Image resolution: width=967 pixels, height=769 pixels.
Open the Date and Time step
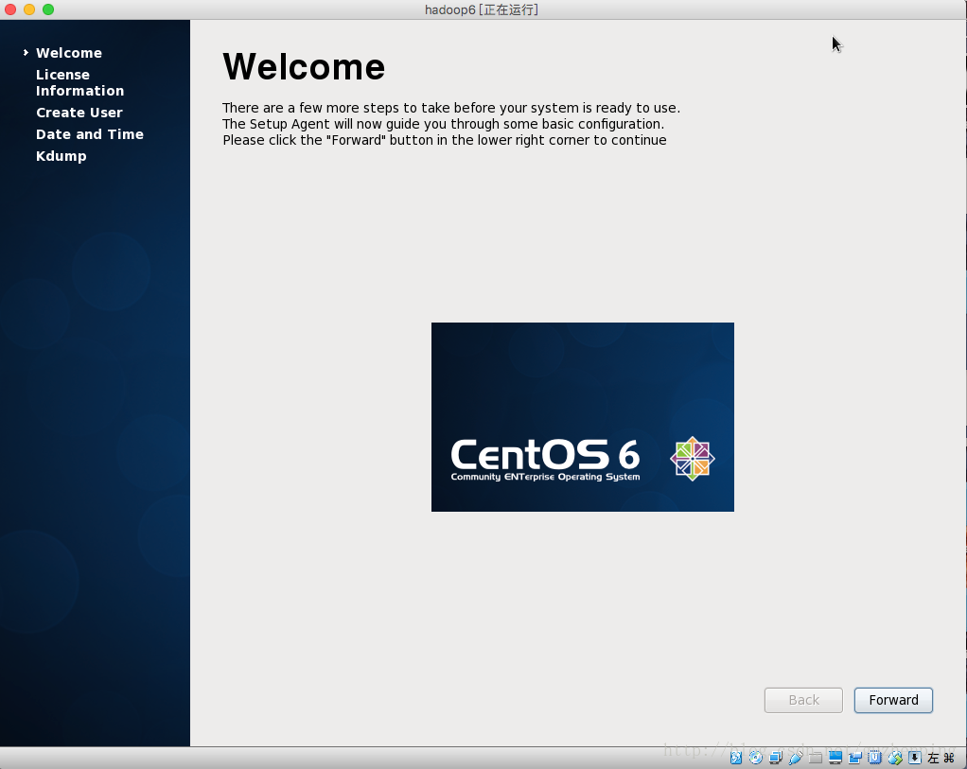point(90,134)
